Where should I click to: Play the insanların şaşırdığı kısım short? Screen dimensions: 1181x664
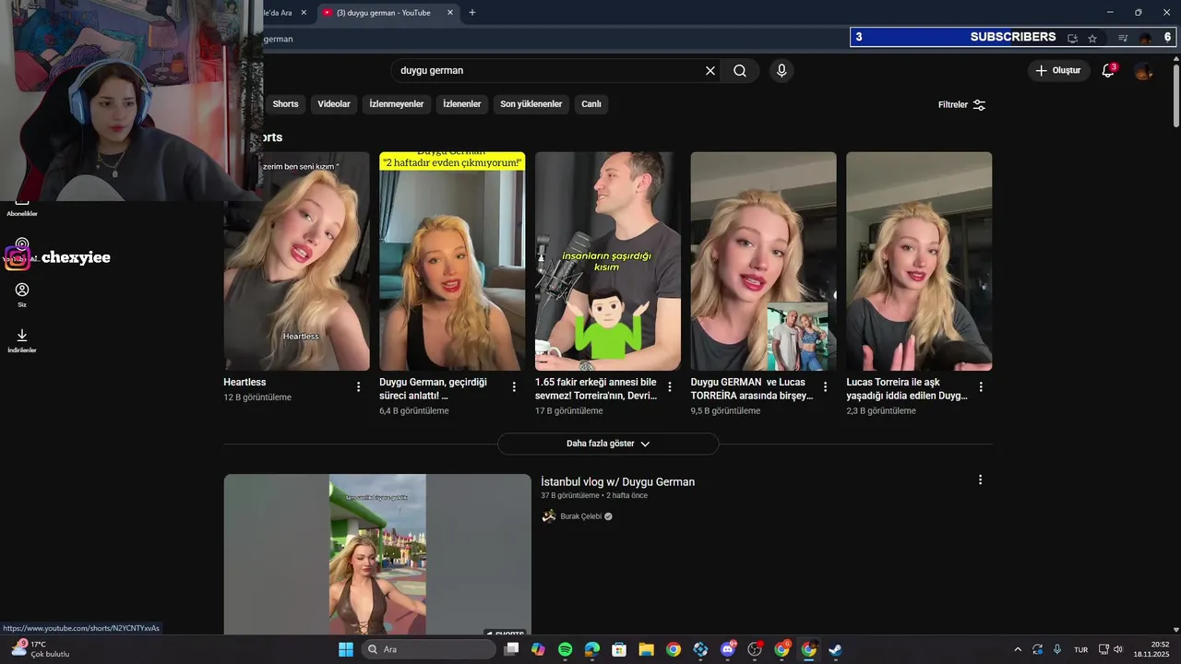click(608, 261)
